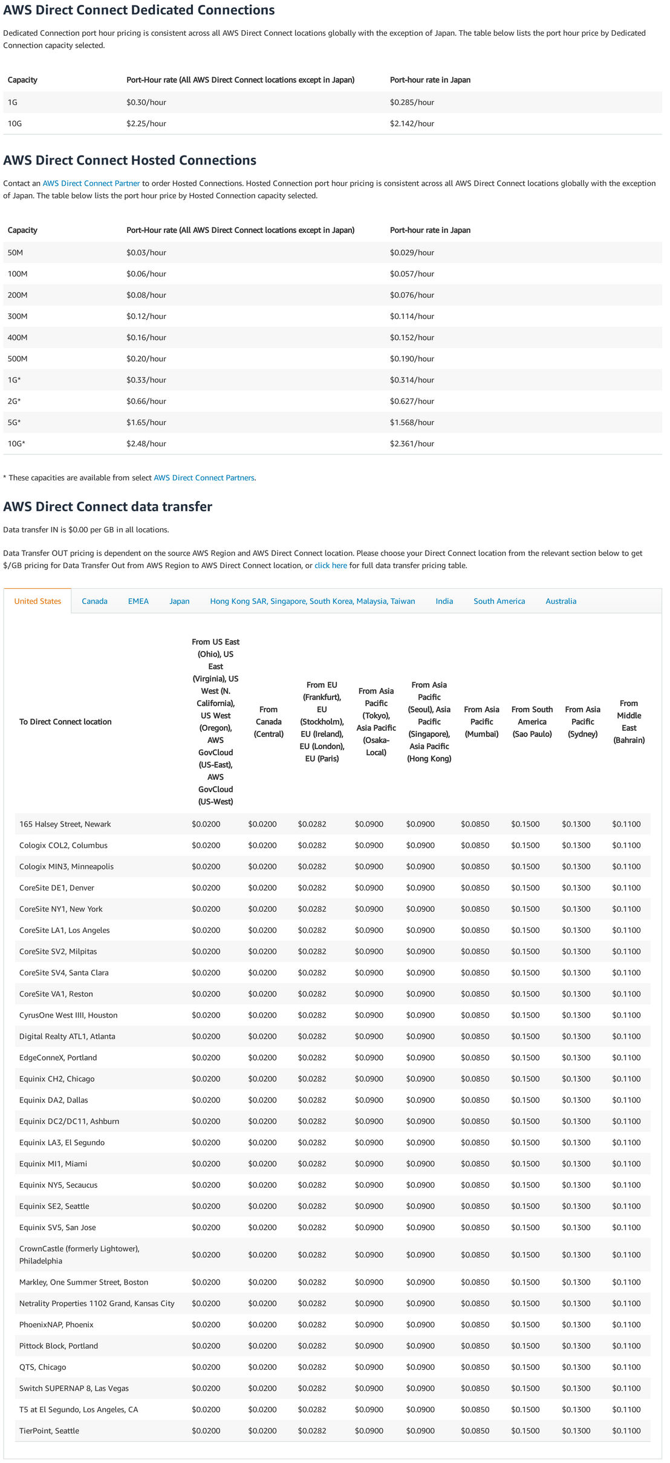Switch to the Australia tab
This screenshot has width=670, height=1463.
[561, 601]
